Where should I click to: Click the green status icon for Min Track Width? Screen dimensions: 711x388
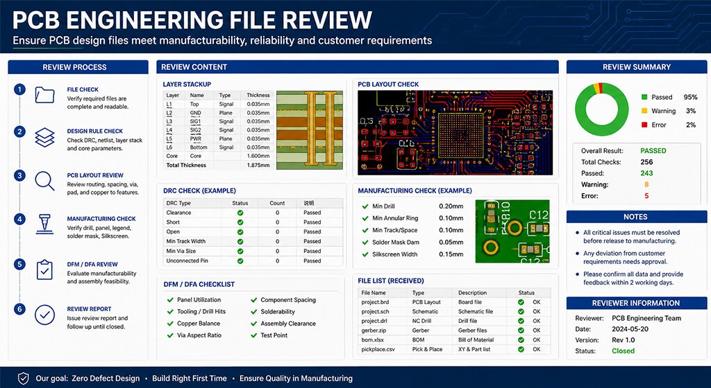click(x=240, y=242)
